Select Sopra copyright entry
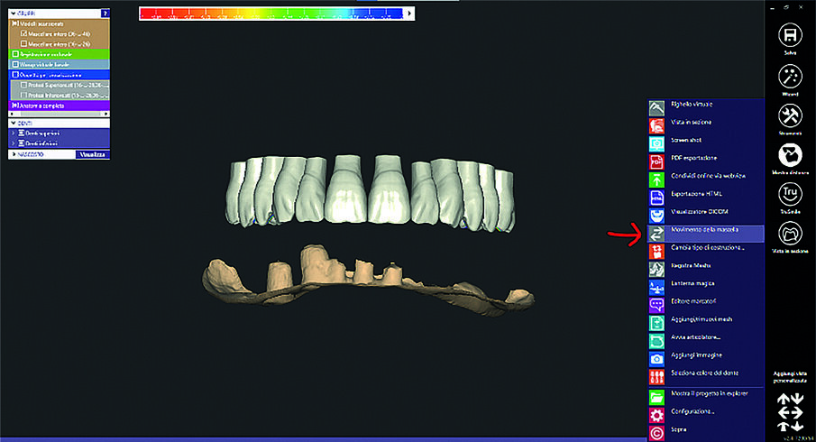This screenshot has height=442, width=816. (705, 433)
